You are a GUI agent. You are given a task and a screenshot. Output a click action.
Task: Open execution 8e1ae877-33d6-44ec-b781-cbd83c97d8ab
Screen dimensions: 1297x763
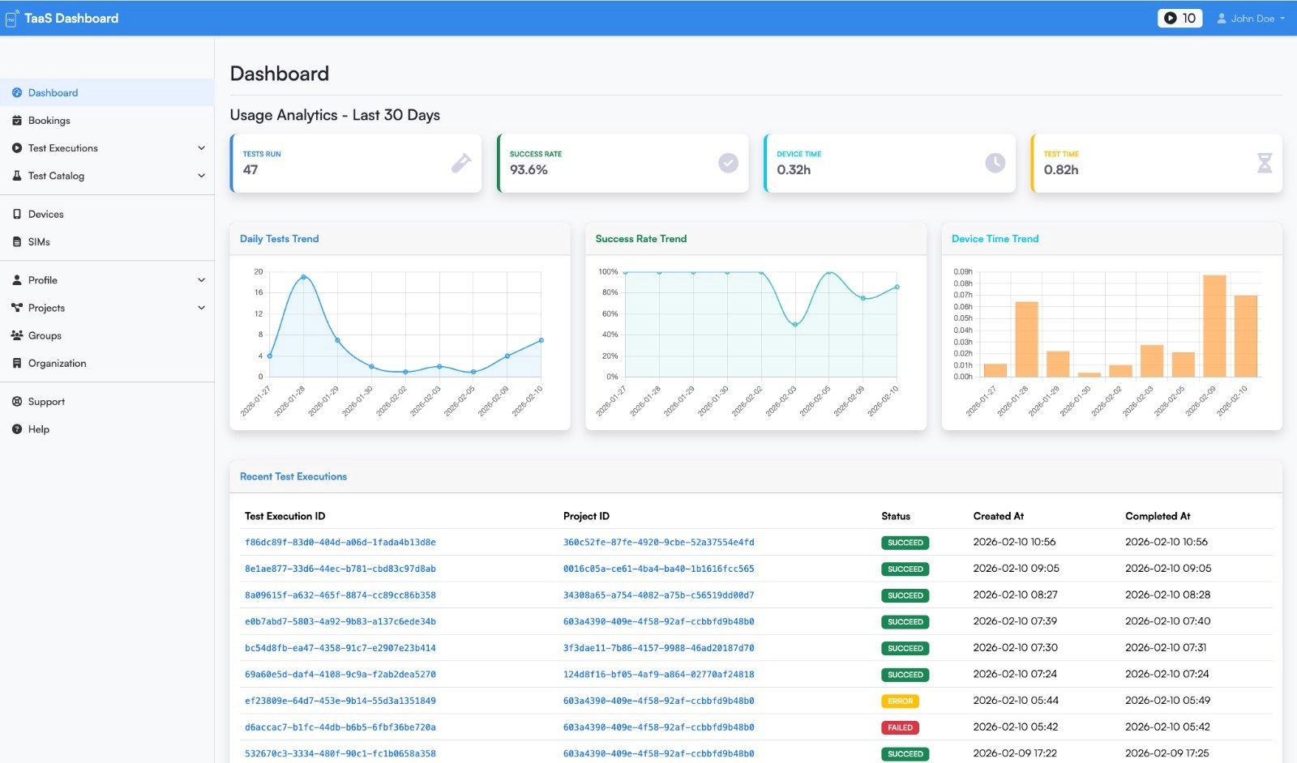[x=340, y=569]
